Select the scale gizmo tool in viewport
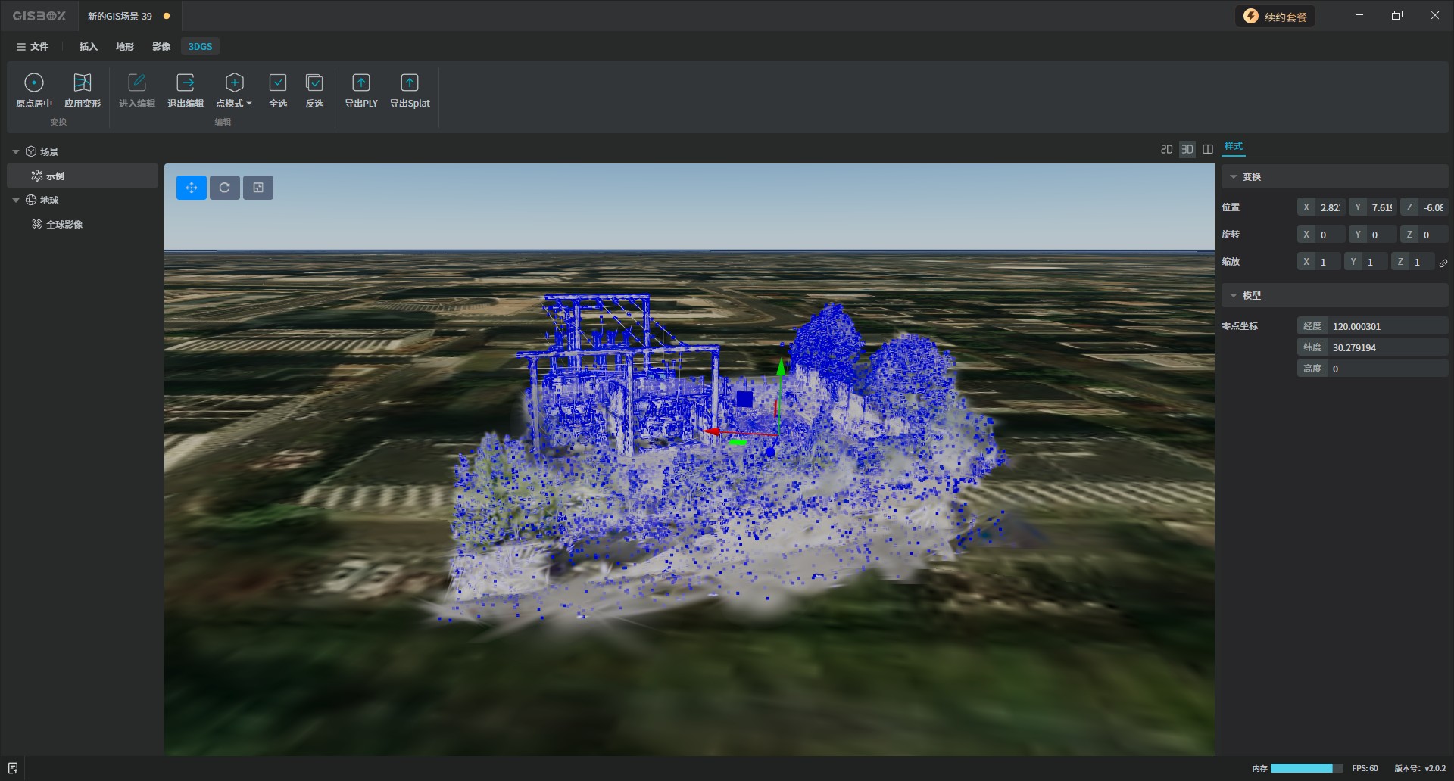This screenshot has width=1454, height=781. pos(258,188)
